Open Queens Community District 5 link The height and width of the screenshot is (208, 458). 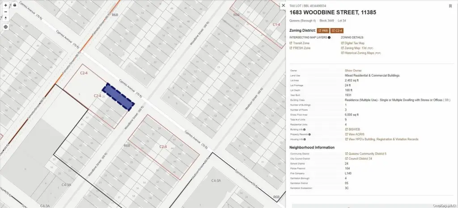pyautogui.click(x=367, y=153)
